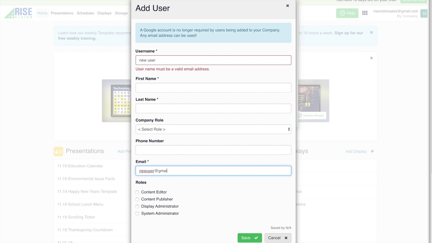Tick the Display Administrator checkbox
This screenshot has height=243, width=432.
coord(137,206)
